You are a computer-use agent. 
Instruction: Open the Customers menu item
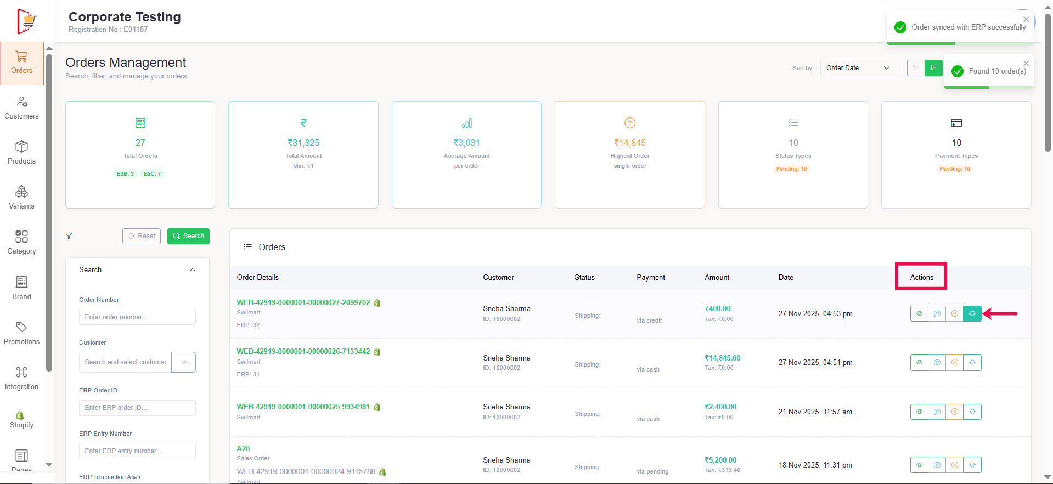[21, 108]
